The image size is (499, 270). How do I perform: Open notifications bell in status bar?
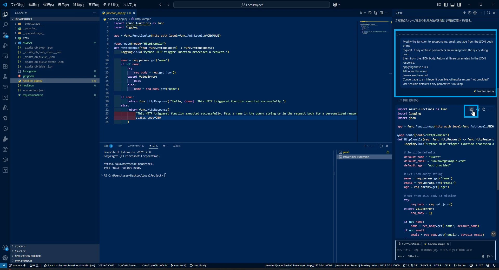pos(494,265)
